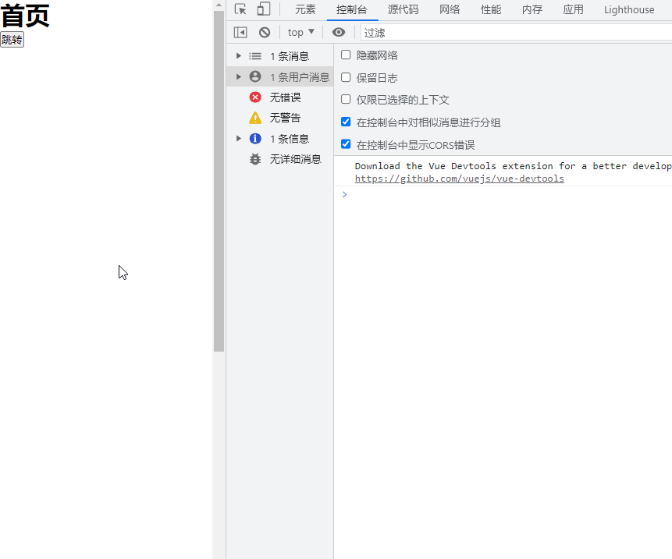Click the clear console icon
This screenshot has height=559, width=672.
265,32
